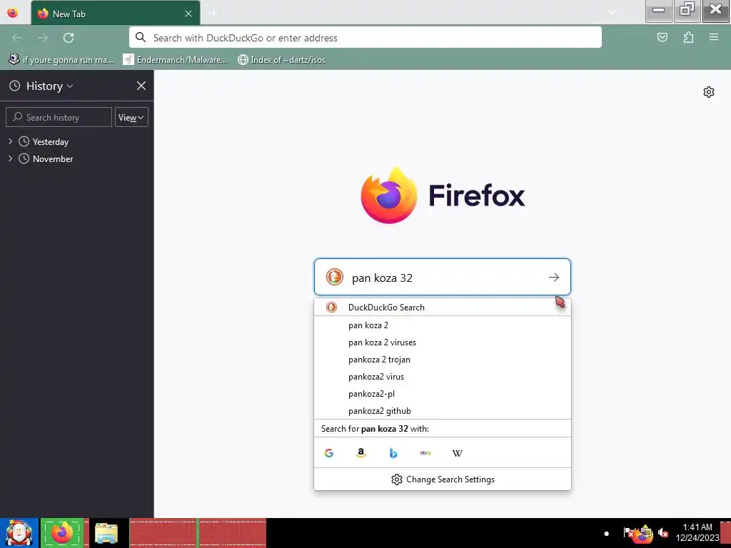Click the forward navigation arrow
The image size is (731, 548).
43,38
